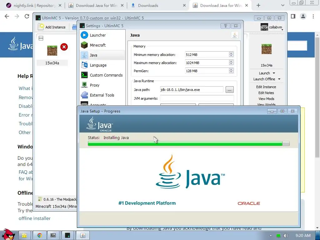The image size is (320, 240).
Task: Open File Explorer from the taskbar
Action: (x=24, y=236)
